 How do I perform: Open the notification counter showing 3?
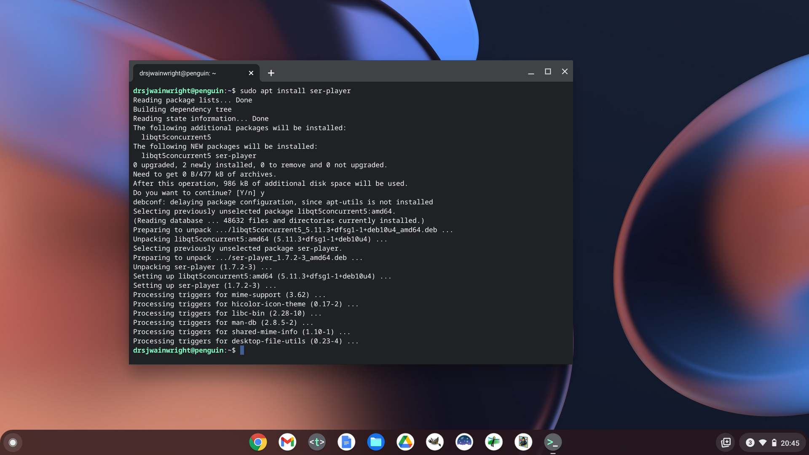pyautogui.click(x=750, y=442)
